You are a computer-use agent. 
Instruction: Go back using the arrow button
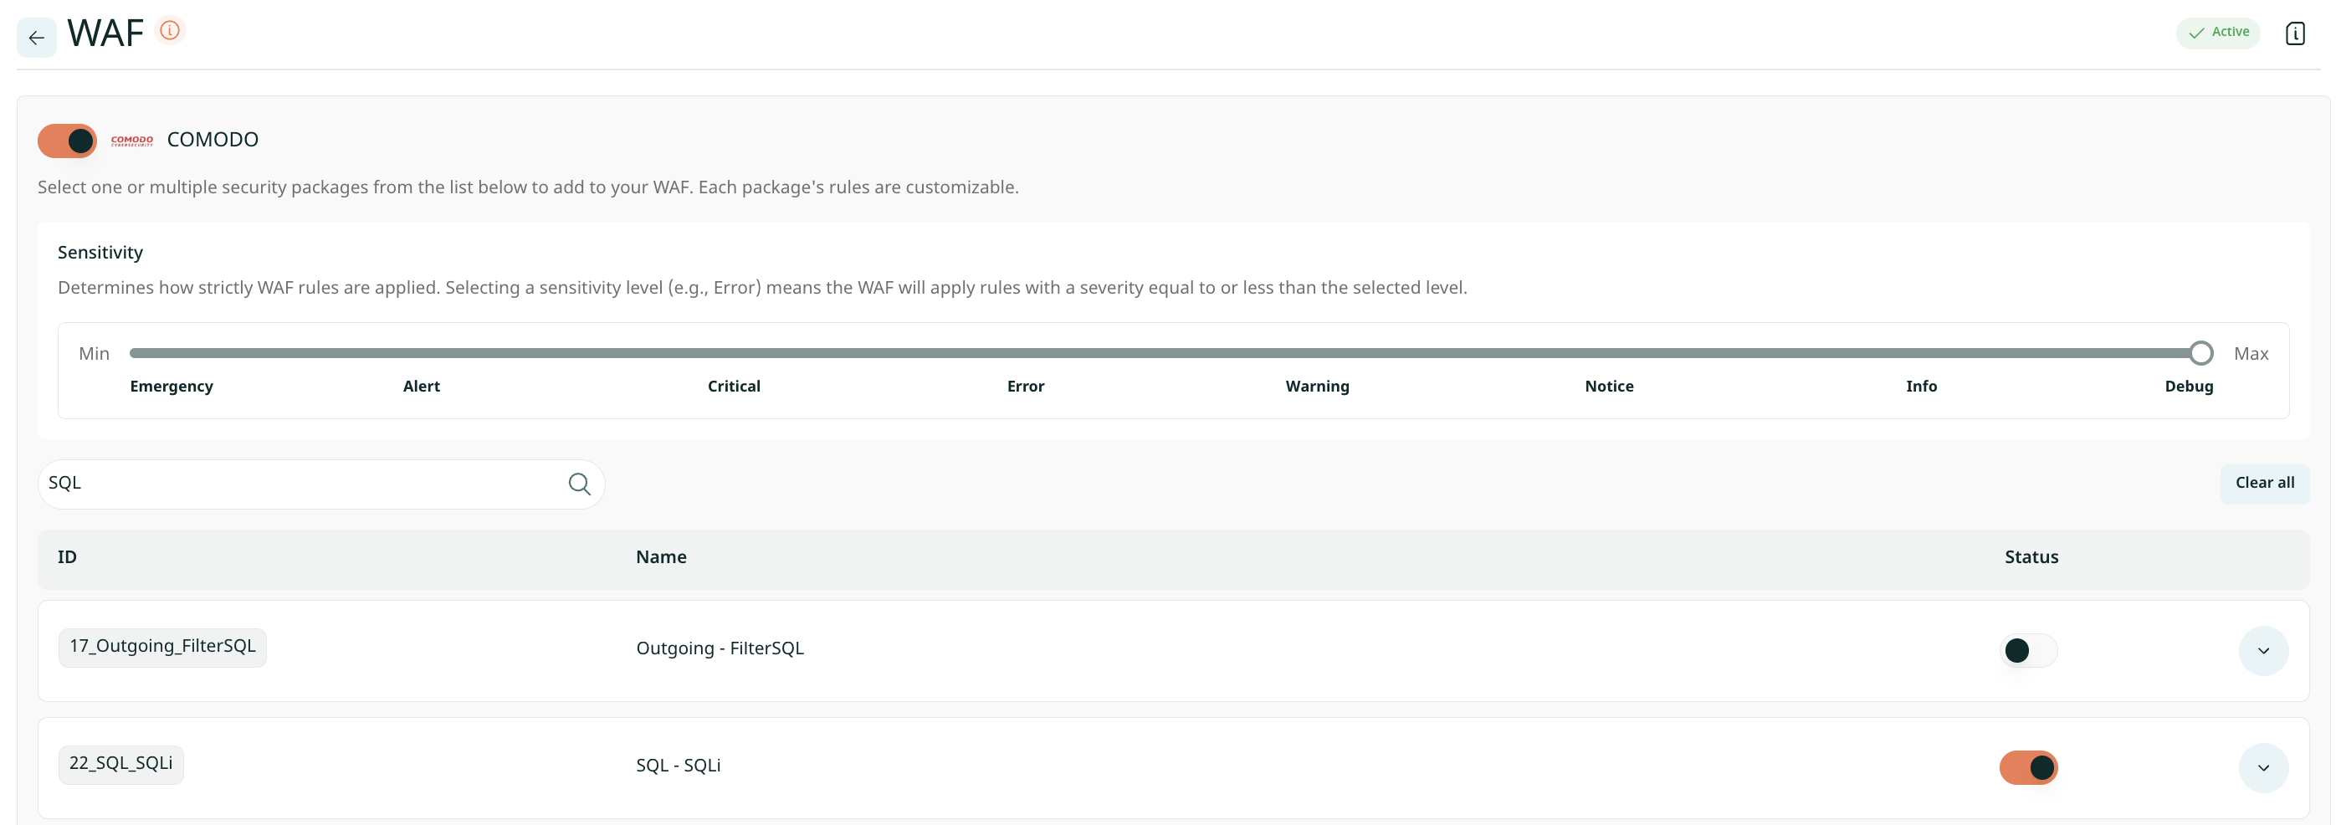(x=36, y=38)
